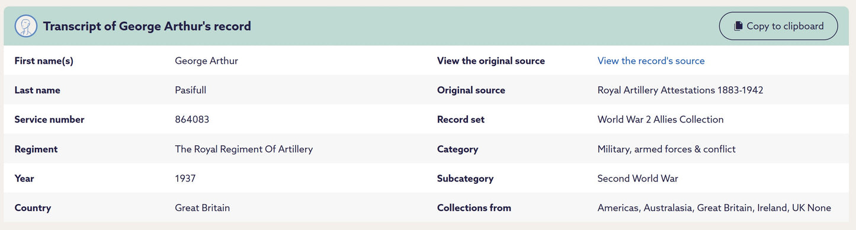Screen dimensions: 856x230
Task: Click the last name value Pasifull
Action: click(191, 90)
